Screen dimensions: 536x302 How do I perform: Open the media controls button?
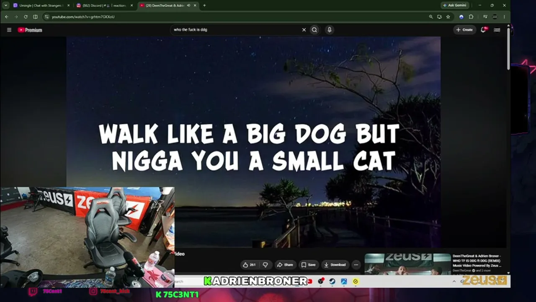click(x=485, y=17)
